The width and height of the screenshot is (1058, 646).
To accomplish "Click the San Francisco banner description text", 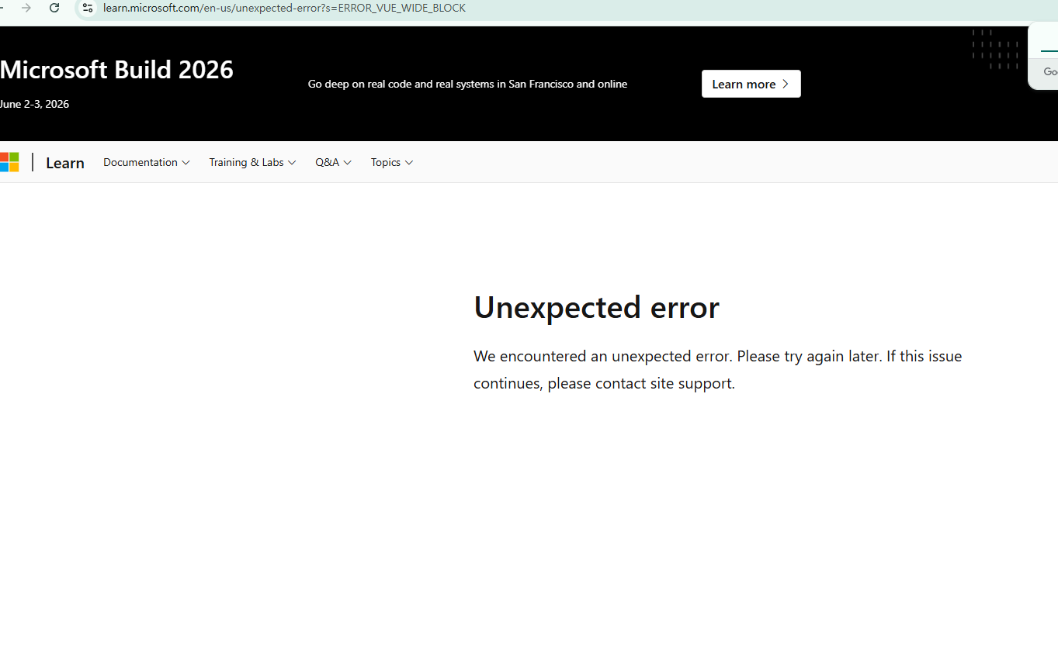I will click(467, 84).
